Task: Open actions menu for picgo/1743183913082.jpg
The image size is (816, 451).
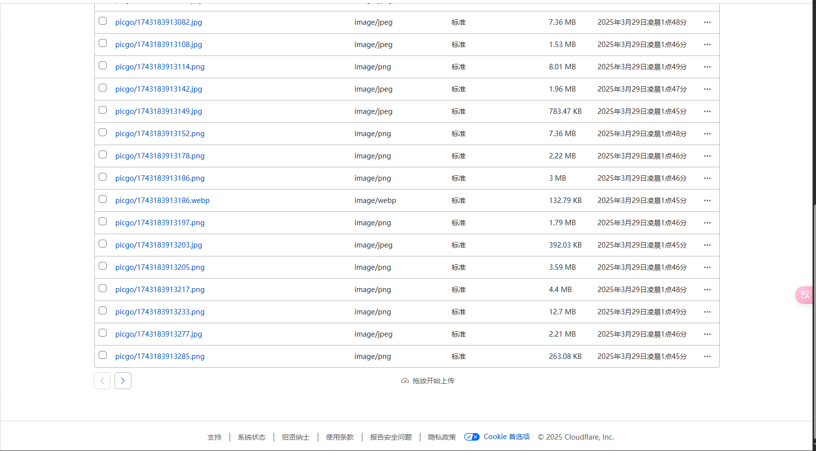Action: point(707,22)
